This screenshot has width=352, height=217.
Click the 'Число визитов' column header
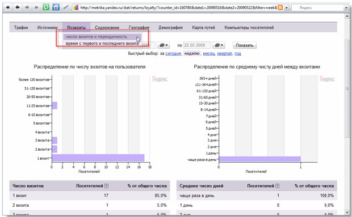click(x=28, y=186)
